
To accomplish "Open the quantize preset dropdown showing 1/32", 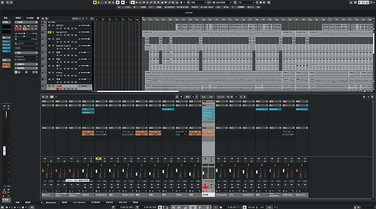I will 246,2.
